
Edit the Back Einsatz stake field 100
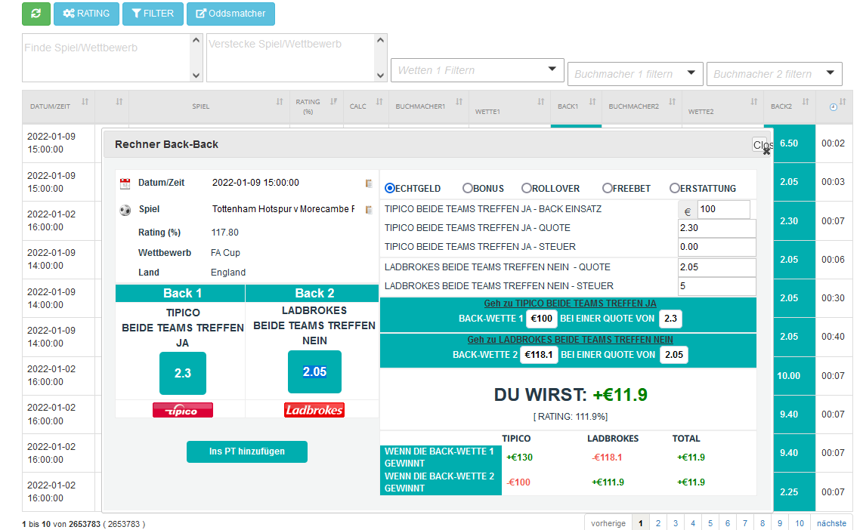point(724,209)
